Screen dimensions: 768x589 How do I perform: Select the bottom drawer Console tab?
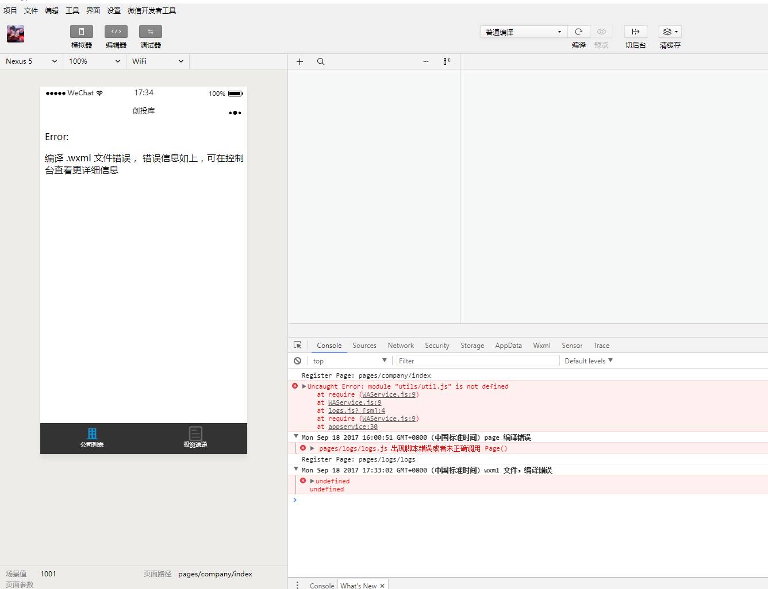point(322,586)
